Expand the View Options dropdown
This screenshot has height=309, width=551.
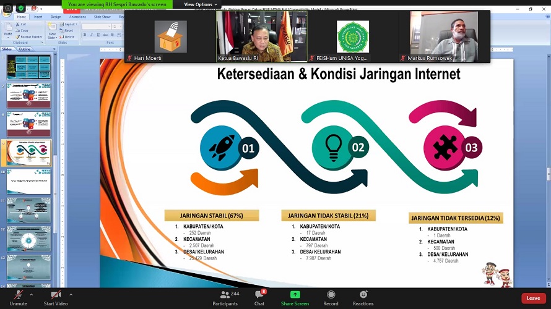pyautogui.click(x=201, y=4)
